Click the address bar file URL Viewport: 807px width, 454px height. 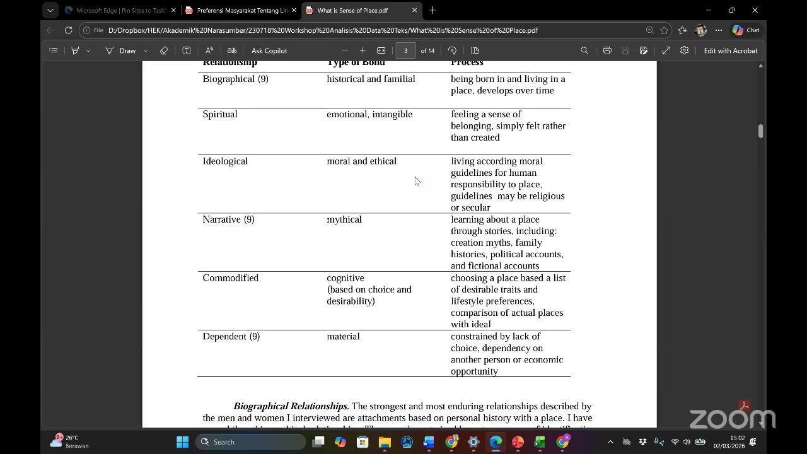[323, 30]
